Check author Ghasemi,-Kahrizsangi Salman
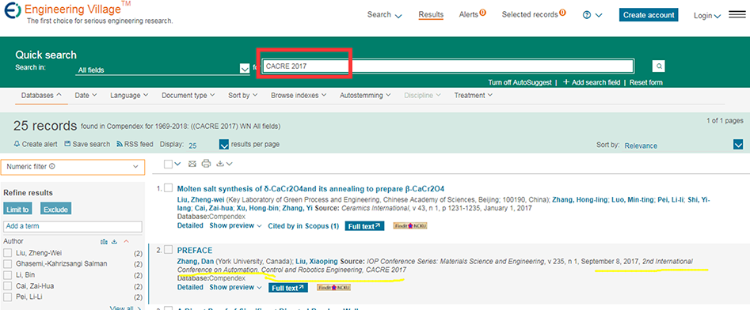750x310 pixels. point(8,263)
